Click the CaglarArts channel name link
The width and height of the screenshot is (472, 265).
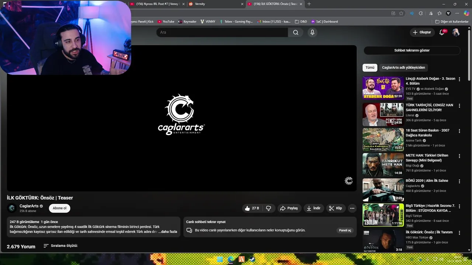pyautogui.click(x=29, y=206)
